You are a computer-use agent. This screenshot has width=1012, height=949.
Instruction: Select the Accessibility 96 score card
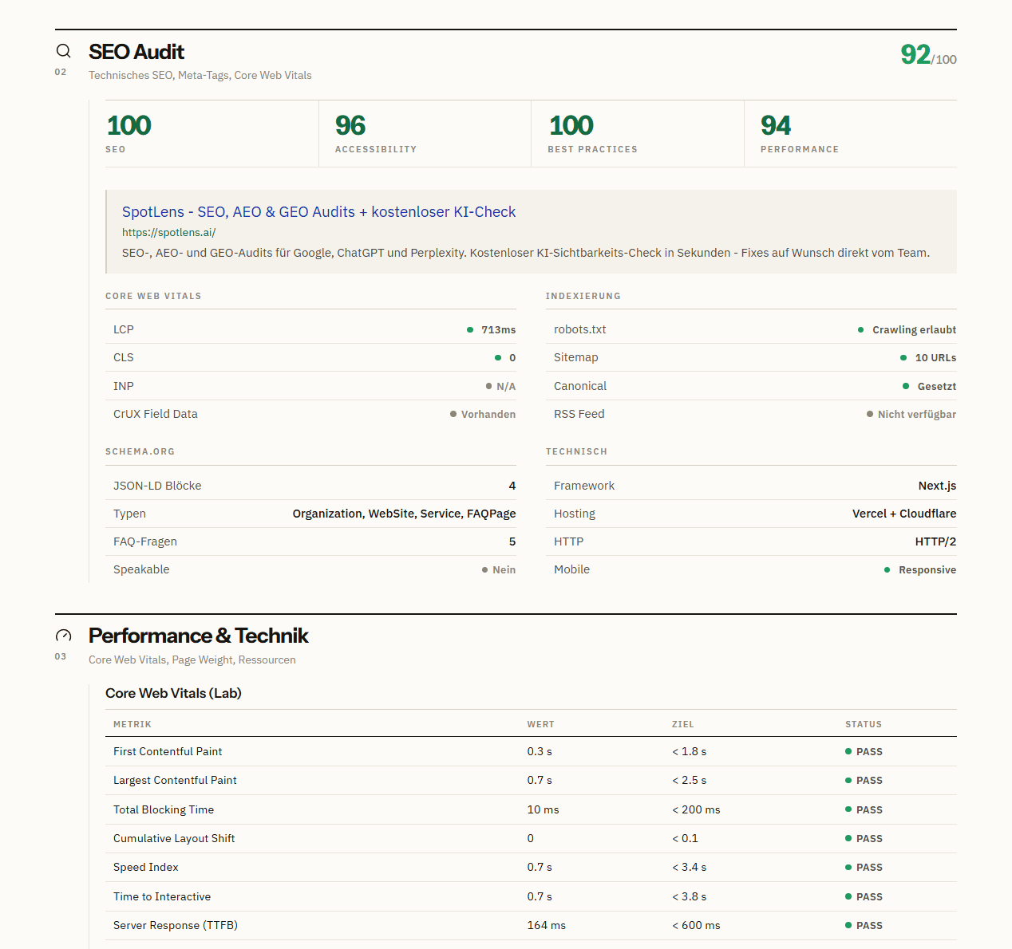[x=425, y=133]
